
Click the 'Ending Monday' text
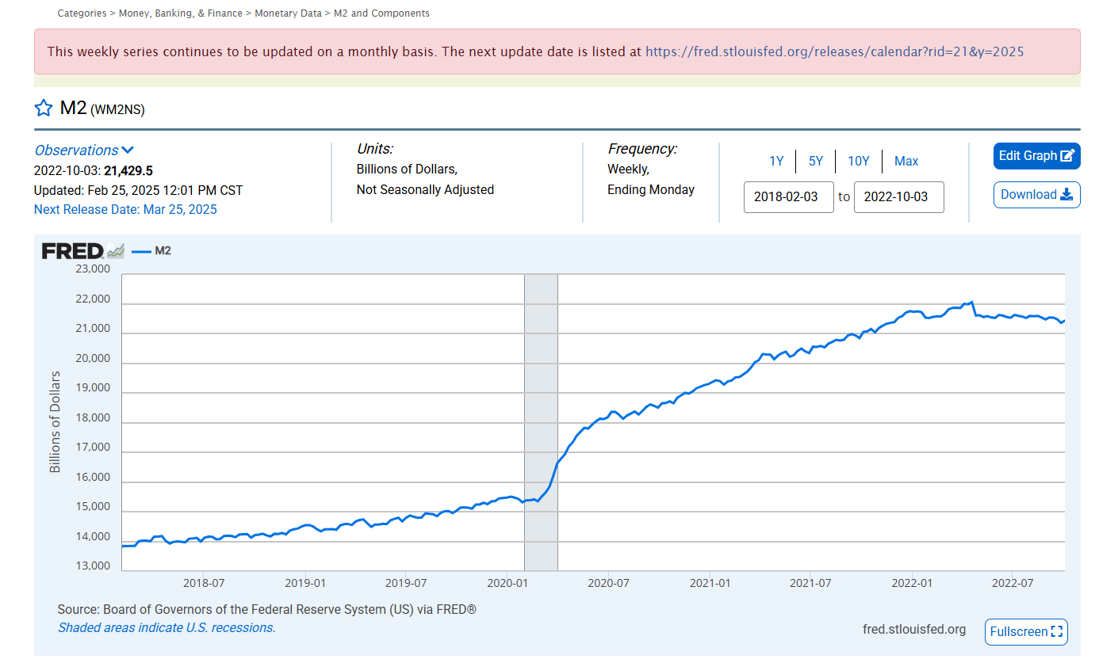click(651, 190)
